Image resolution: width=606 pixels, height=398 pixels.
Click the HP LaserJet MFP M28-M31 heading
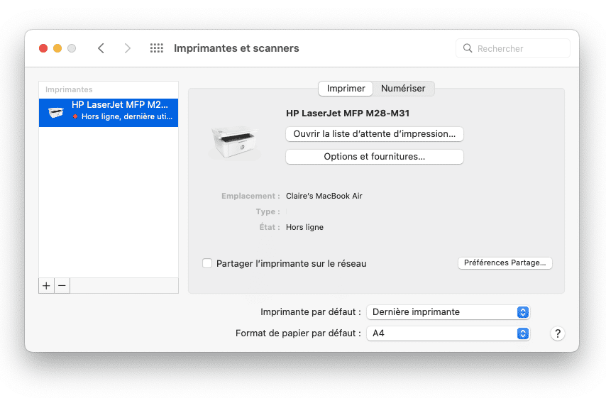coord(348,114)
